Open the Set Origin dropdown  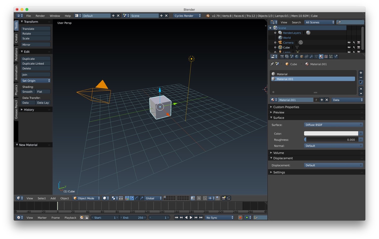[x=35, y=81]
